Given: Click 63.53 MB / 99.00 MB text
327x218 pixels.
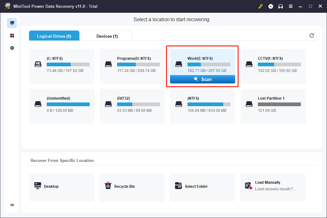Looking at the screenshot, I should pos(134,110).
